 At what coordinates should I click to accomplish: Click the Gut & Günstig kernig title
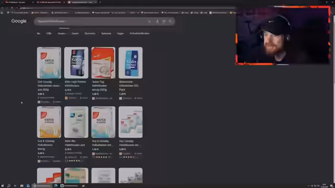(46, 145)
